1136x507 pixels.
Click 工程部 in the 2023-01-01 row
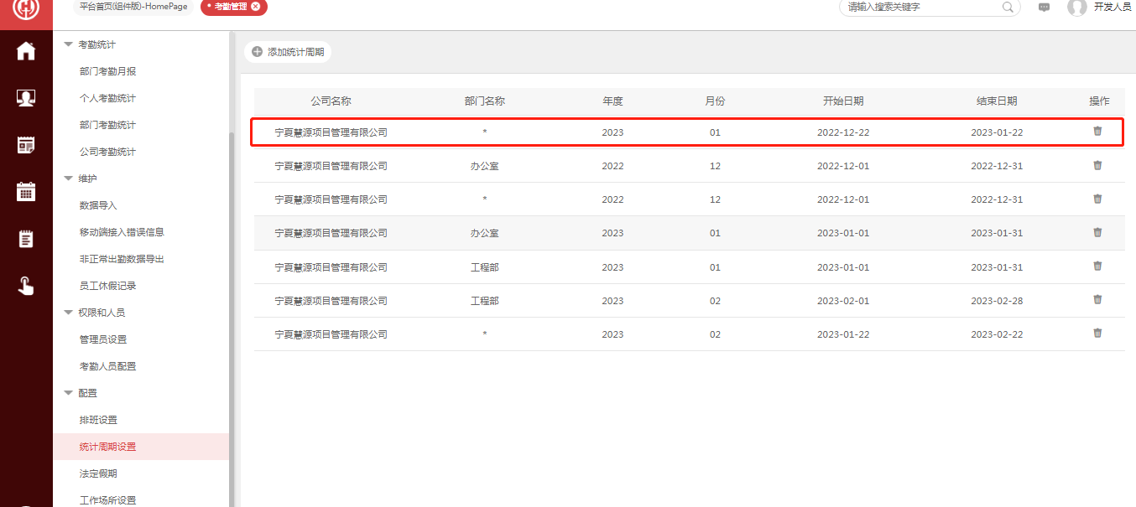click(x=485, y=267)
